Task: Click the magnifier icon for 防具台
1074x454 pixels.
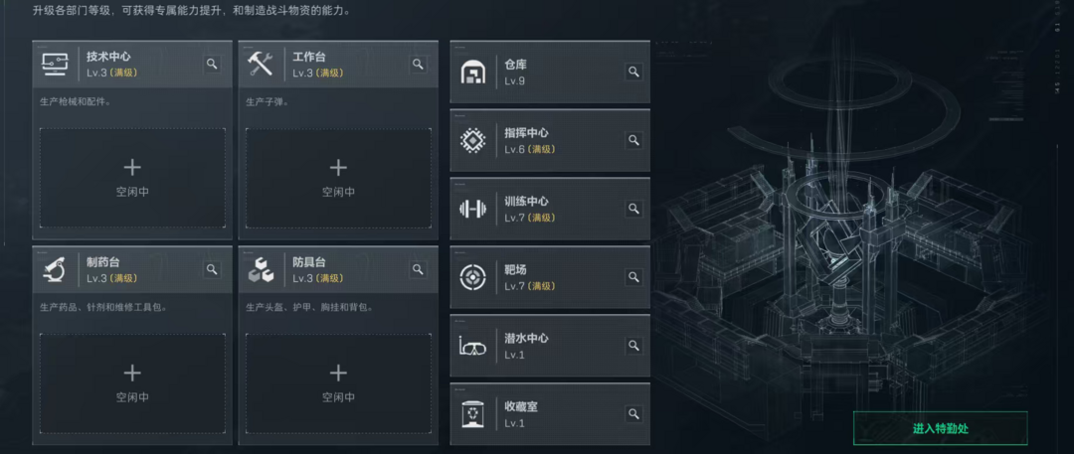Action: pos(418,270)
